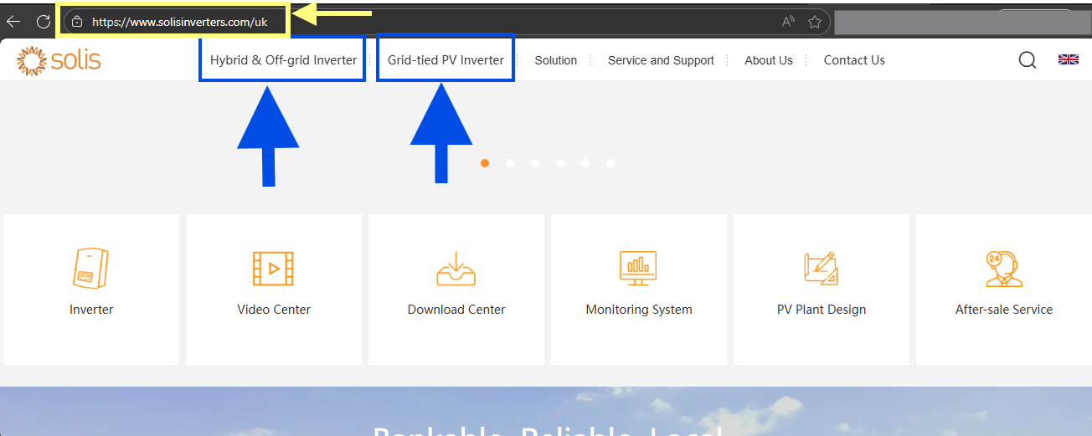Click the PV Plant Design icon
Viewport: 1092px width, 436px height.
tap(821, 269)
